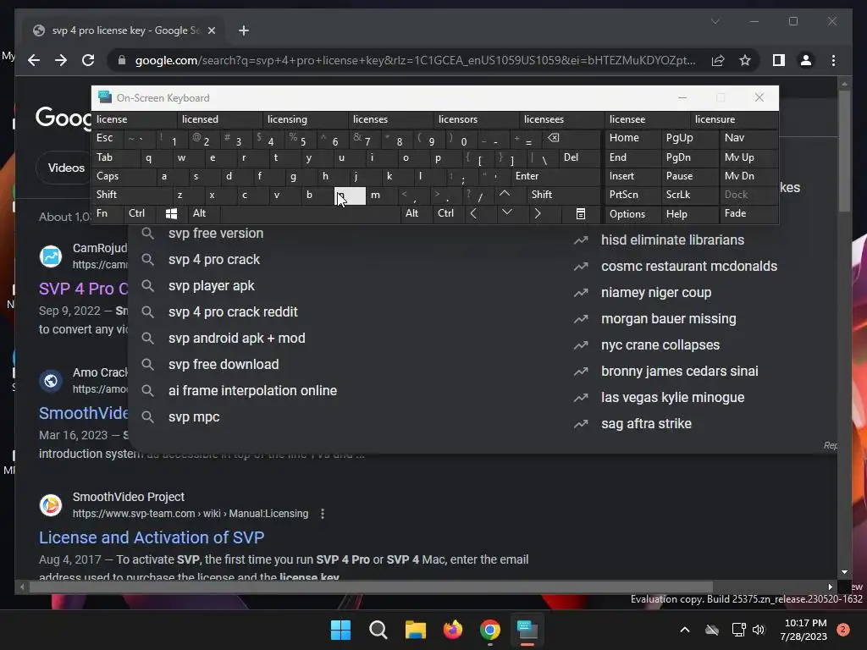Image resolution: width=867 pixels, height=650 pixels.
Task: Click the down arrow key on keyboard
Action: point(506,213)
